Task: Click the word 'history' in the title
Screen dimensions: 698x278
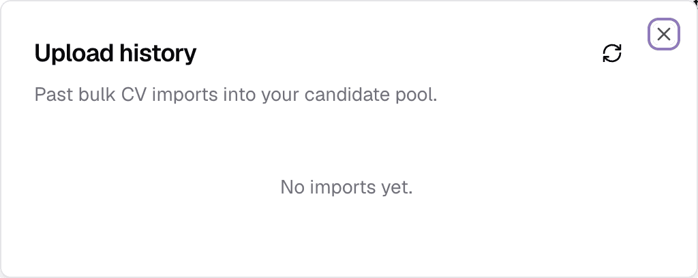Action: click(157, 53)
